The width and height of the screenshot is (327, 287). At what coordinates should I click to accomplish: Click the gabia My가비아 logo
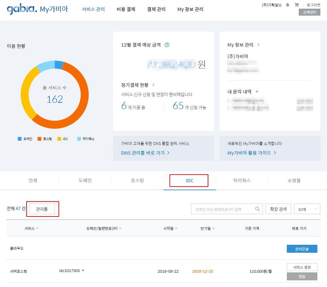[37, 9]
